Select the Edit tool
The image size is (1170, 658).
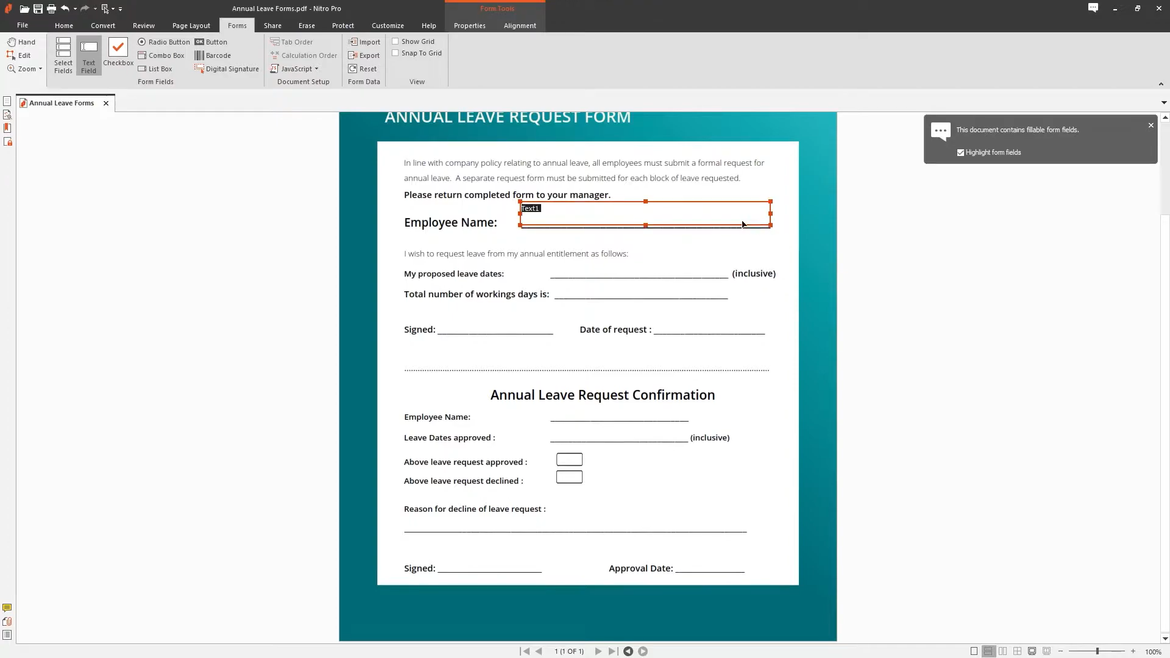click(19, 55)
